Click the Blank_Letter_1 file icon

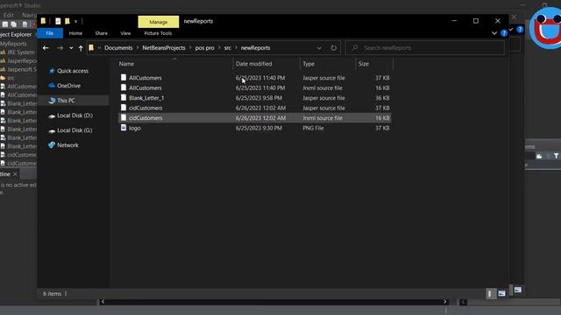click(x=124, y=97)
